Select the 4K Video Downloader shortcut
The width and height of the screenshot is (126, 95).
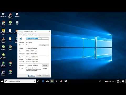coord(3,56)
